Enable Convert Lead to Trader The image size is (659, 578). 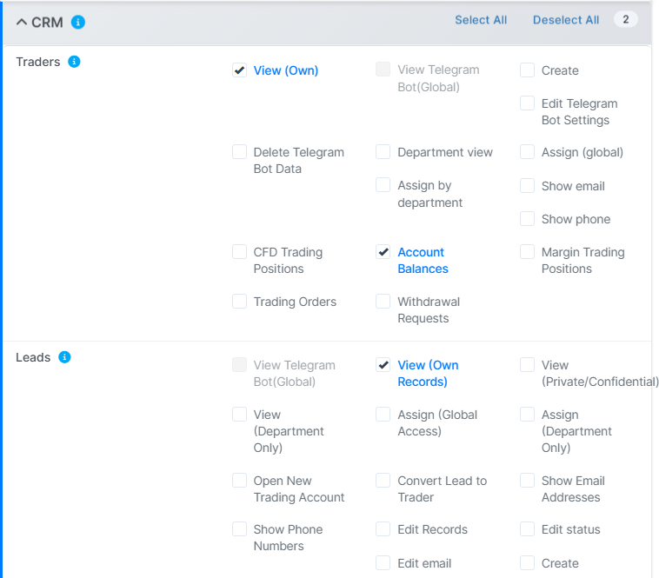coord(383,481)
